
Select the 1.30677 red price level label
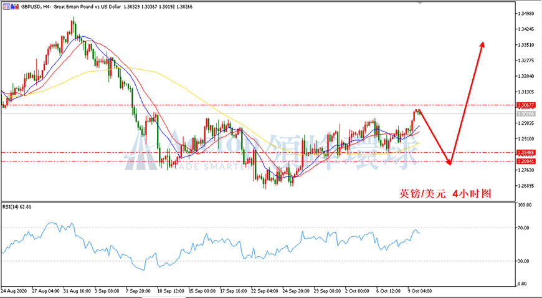526,105
